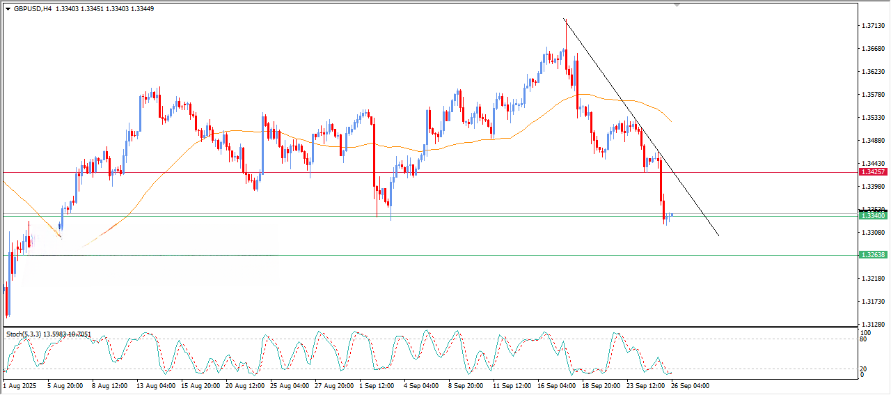Click the 1.37130 price scale label
This screenshot has width=891, height=395.
(872, 26)
